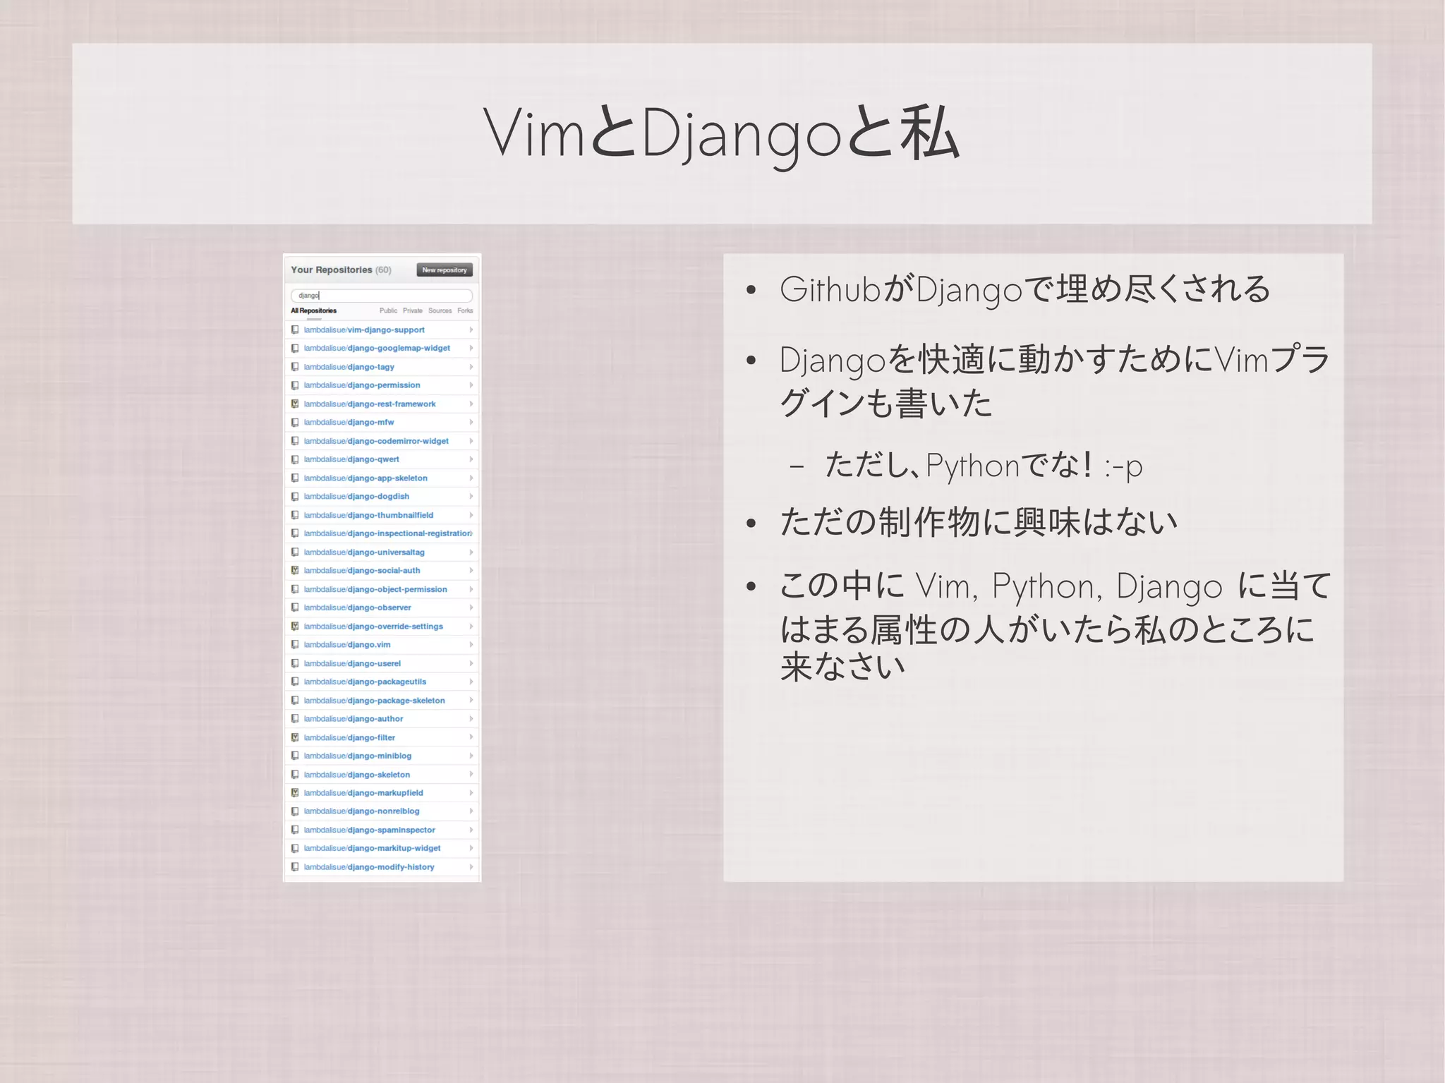The image size is (1445, 1083).
Task: Switch to the Forks filter tab
Action: pos(465,310)
